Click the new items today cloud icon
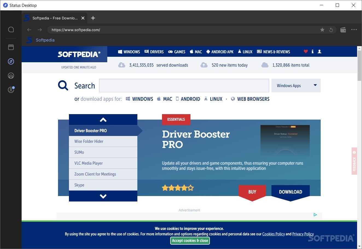The height and width of the screenshot is (249, 362). pos(204,65)
